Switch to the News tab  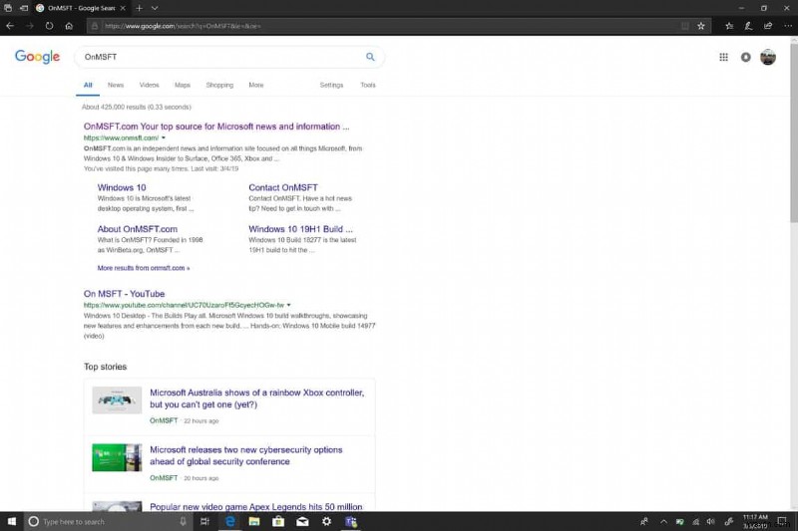pyautogui.click(x=116, y=85)
